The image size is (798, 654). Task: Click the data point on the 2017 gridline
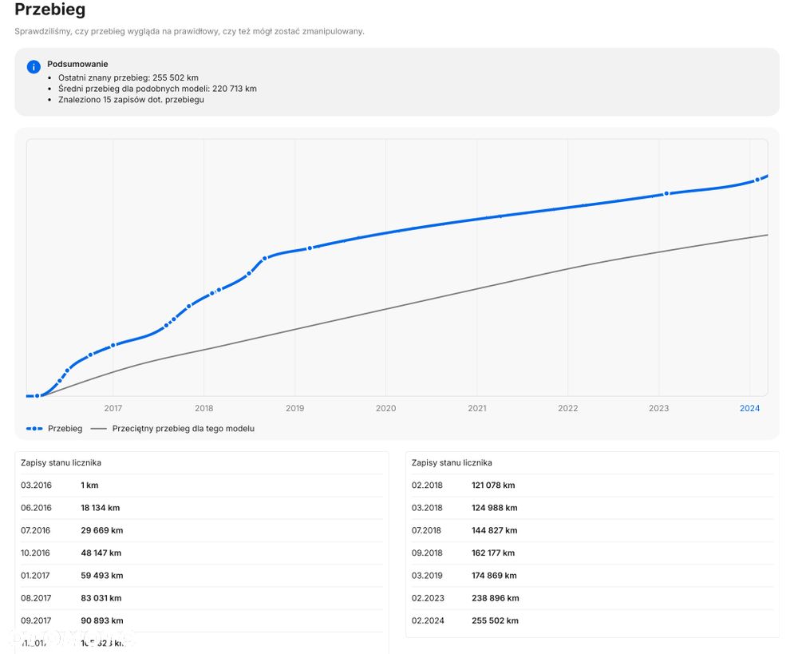113,345
